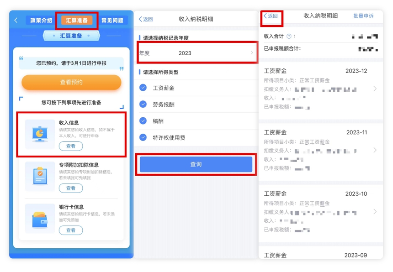Screen dimensions: 393x272
Task: Tap 查看 under 银行卡信息
Action: (71, 230)
